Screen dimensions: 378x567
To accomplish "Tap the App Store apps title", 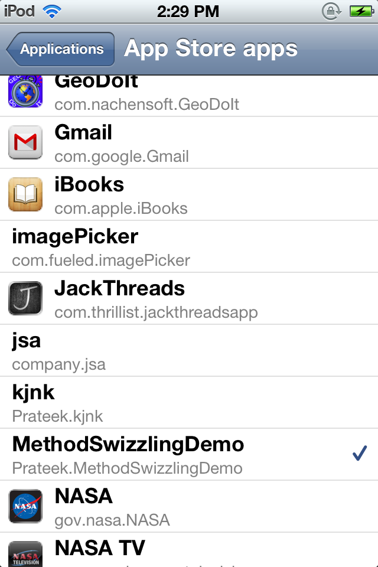I will [x=210, y=49].
